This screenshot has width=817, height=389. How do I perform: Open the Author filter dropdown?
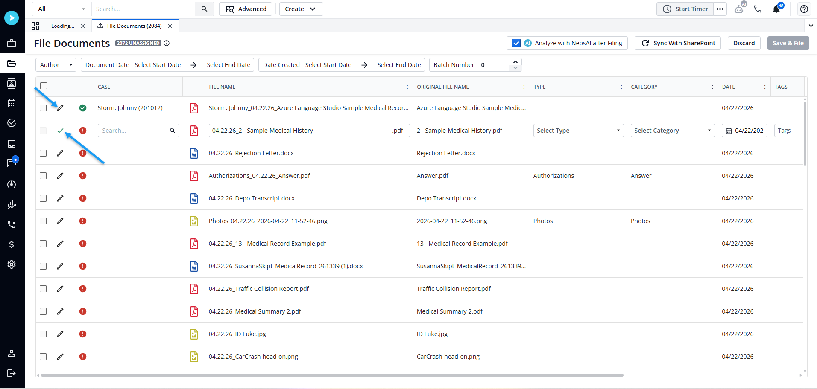[x=56, y=65]
